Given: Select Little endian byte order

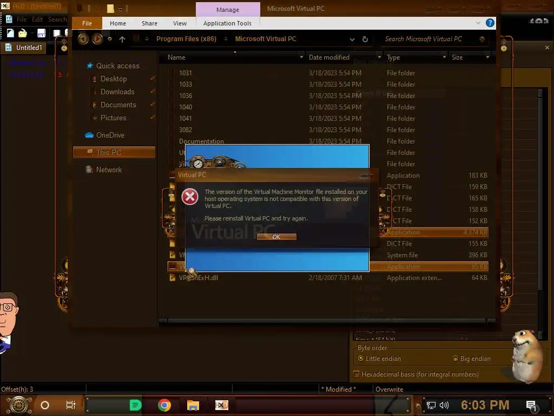Looking at the screenshot, I should tap(379, 359).
